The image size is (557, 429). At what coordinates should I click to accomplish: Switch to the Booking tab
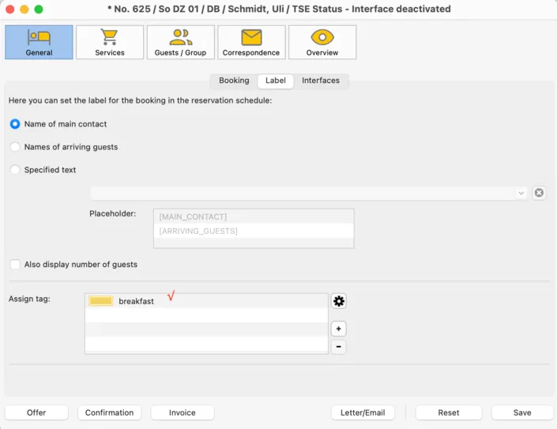point(234,81)
